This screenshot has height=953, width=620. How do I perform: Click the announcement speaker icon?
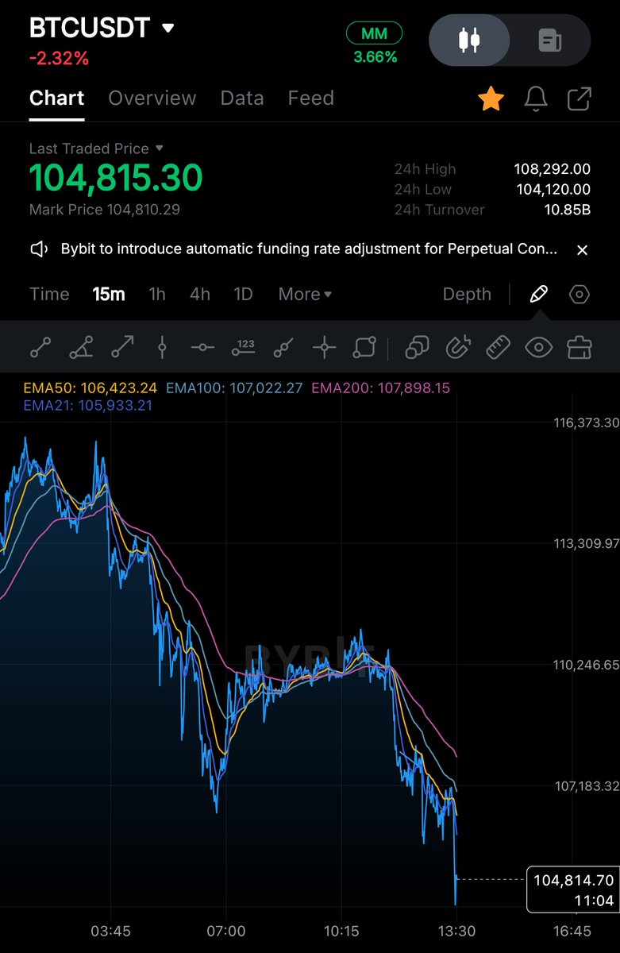(40, 249)
